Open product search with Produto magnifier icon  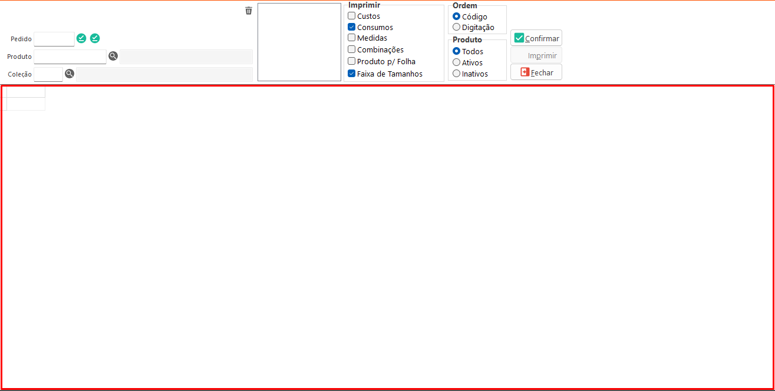[x=113, y=57]
